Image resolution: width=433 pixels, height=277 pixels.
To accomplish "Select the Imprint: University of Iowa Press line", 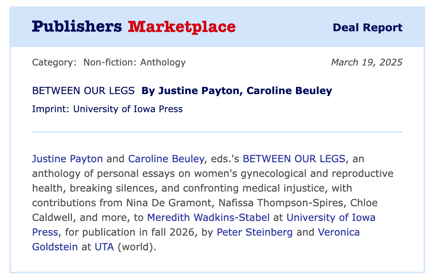I will [x=107, y=109].
